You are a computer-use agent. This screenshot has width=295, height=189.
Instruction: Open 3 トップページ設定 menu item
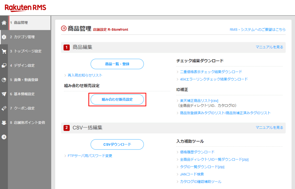29,51
